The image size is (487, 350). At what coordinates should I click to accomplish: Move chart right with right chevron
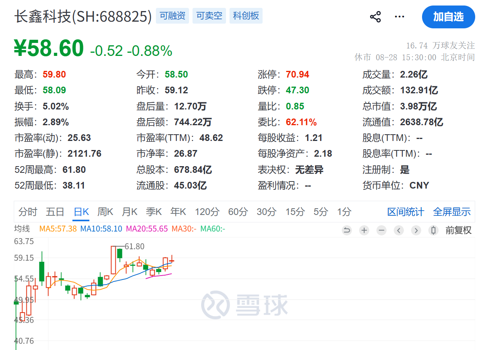416,230
